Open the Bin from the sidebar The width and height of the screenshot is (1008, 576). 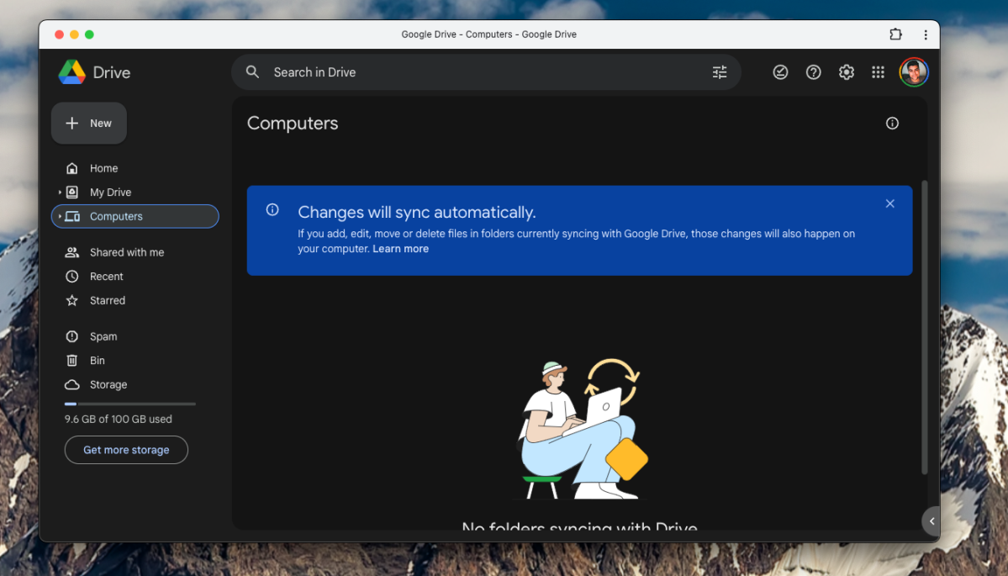tap(97, 360)
